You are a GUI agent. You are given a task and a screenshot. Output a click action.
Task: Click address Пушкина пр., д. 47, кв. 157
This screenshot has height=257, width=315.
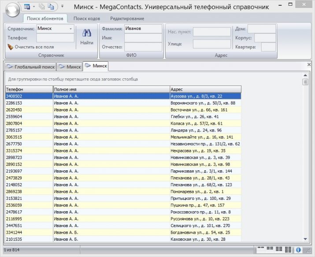[x=197, y=205]
